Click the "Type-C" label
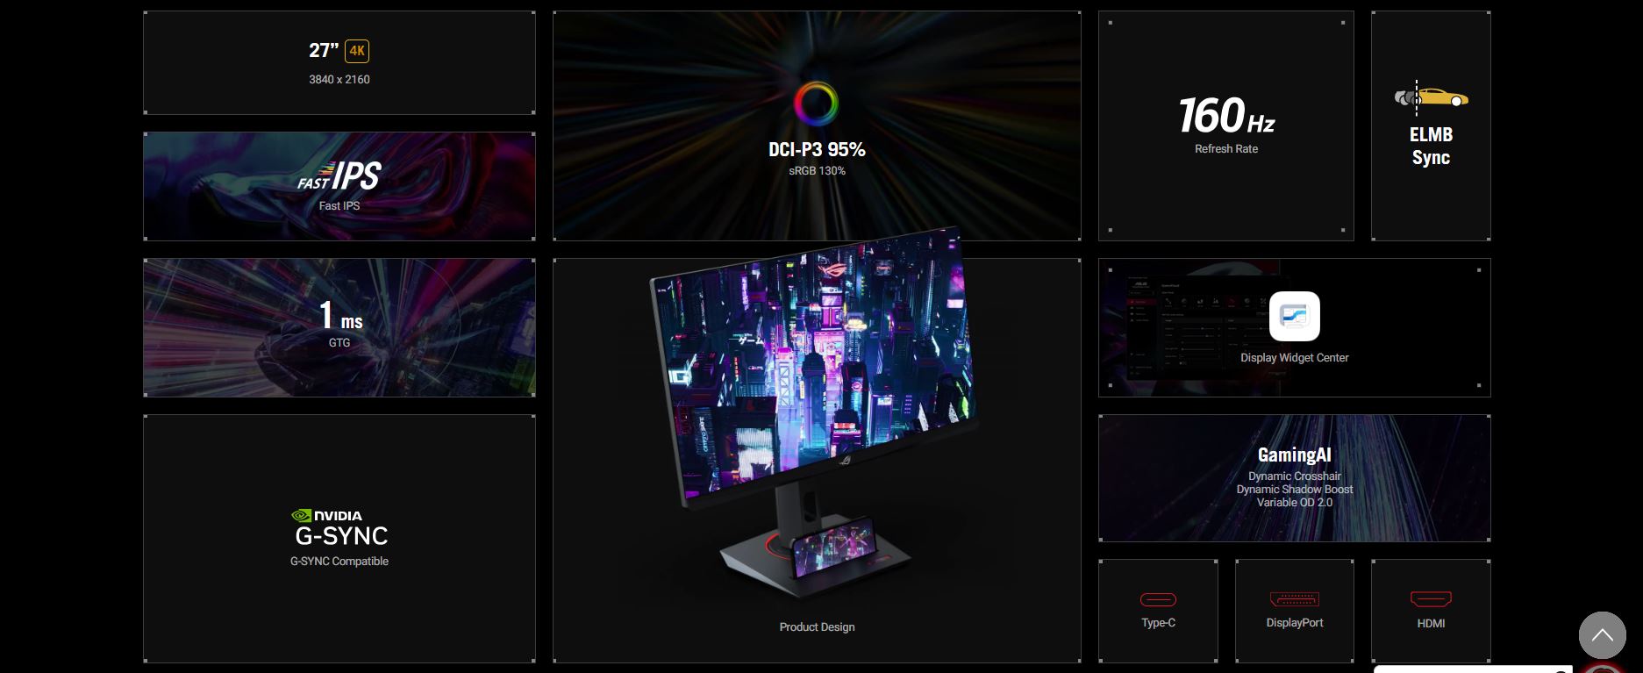1643x673 pixels. (x=1158, y=623)
